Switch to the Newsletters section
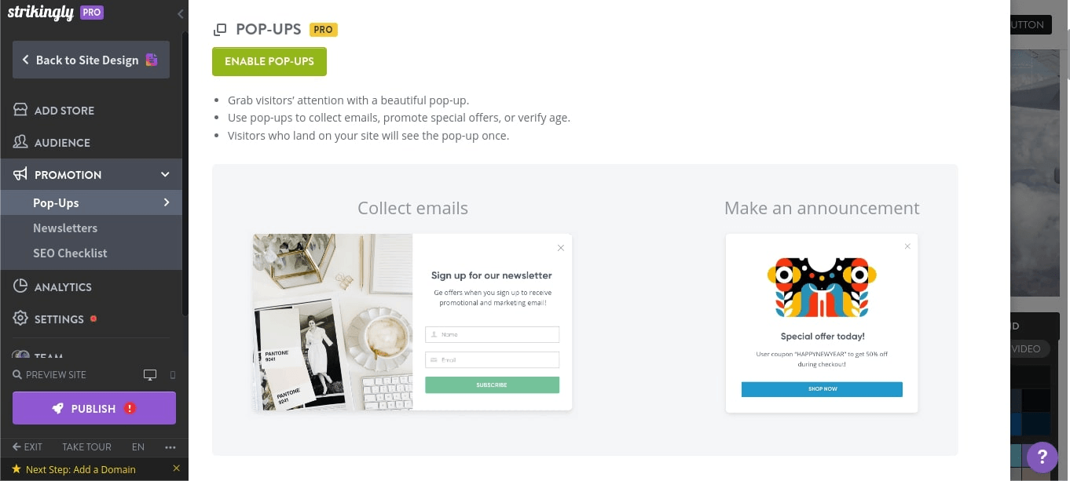 [65, 228]
